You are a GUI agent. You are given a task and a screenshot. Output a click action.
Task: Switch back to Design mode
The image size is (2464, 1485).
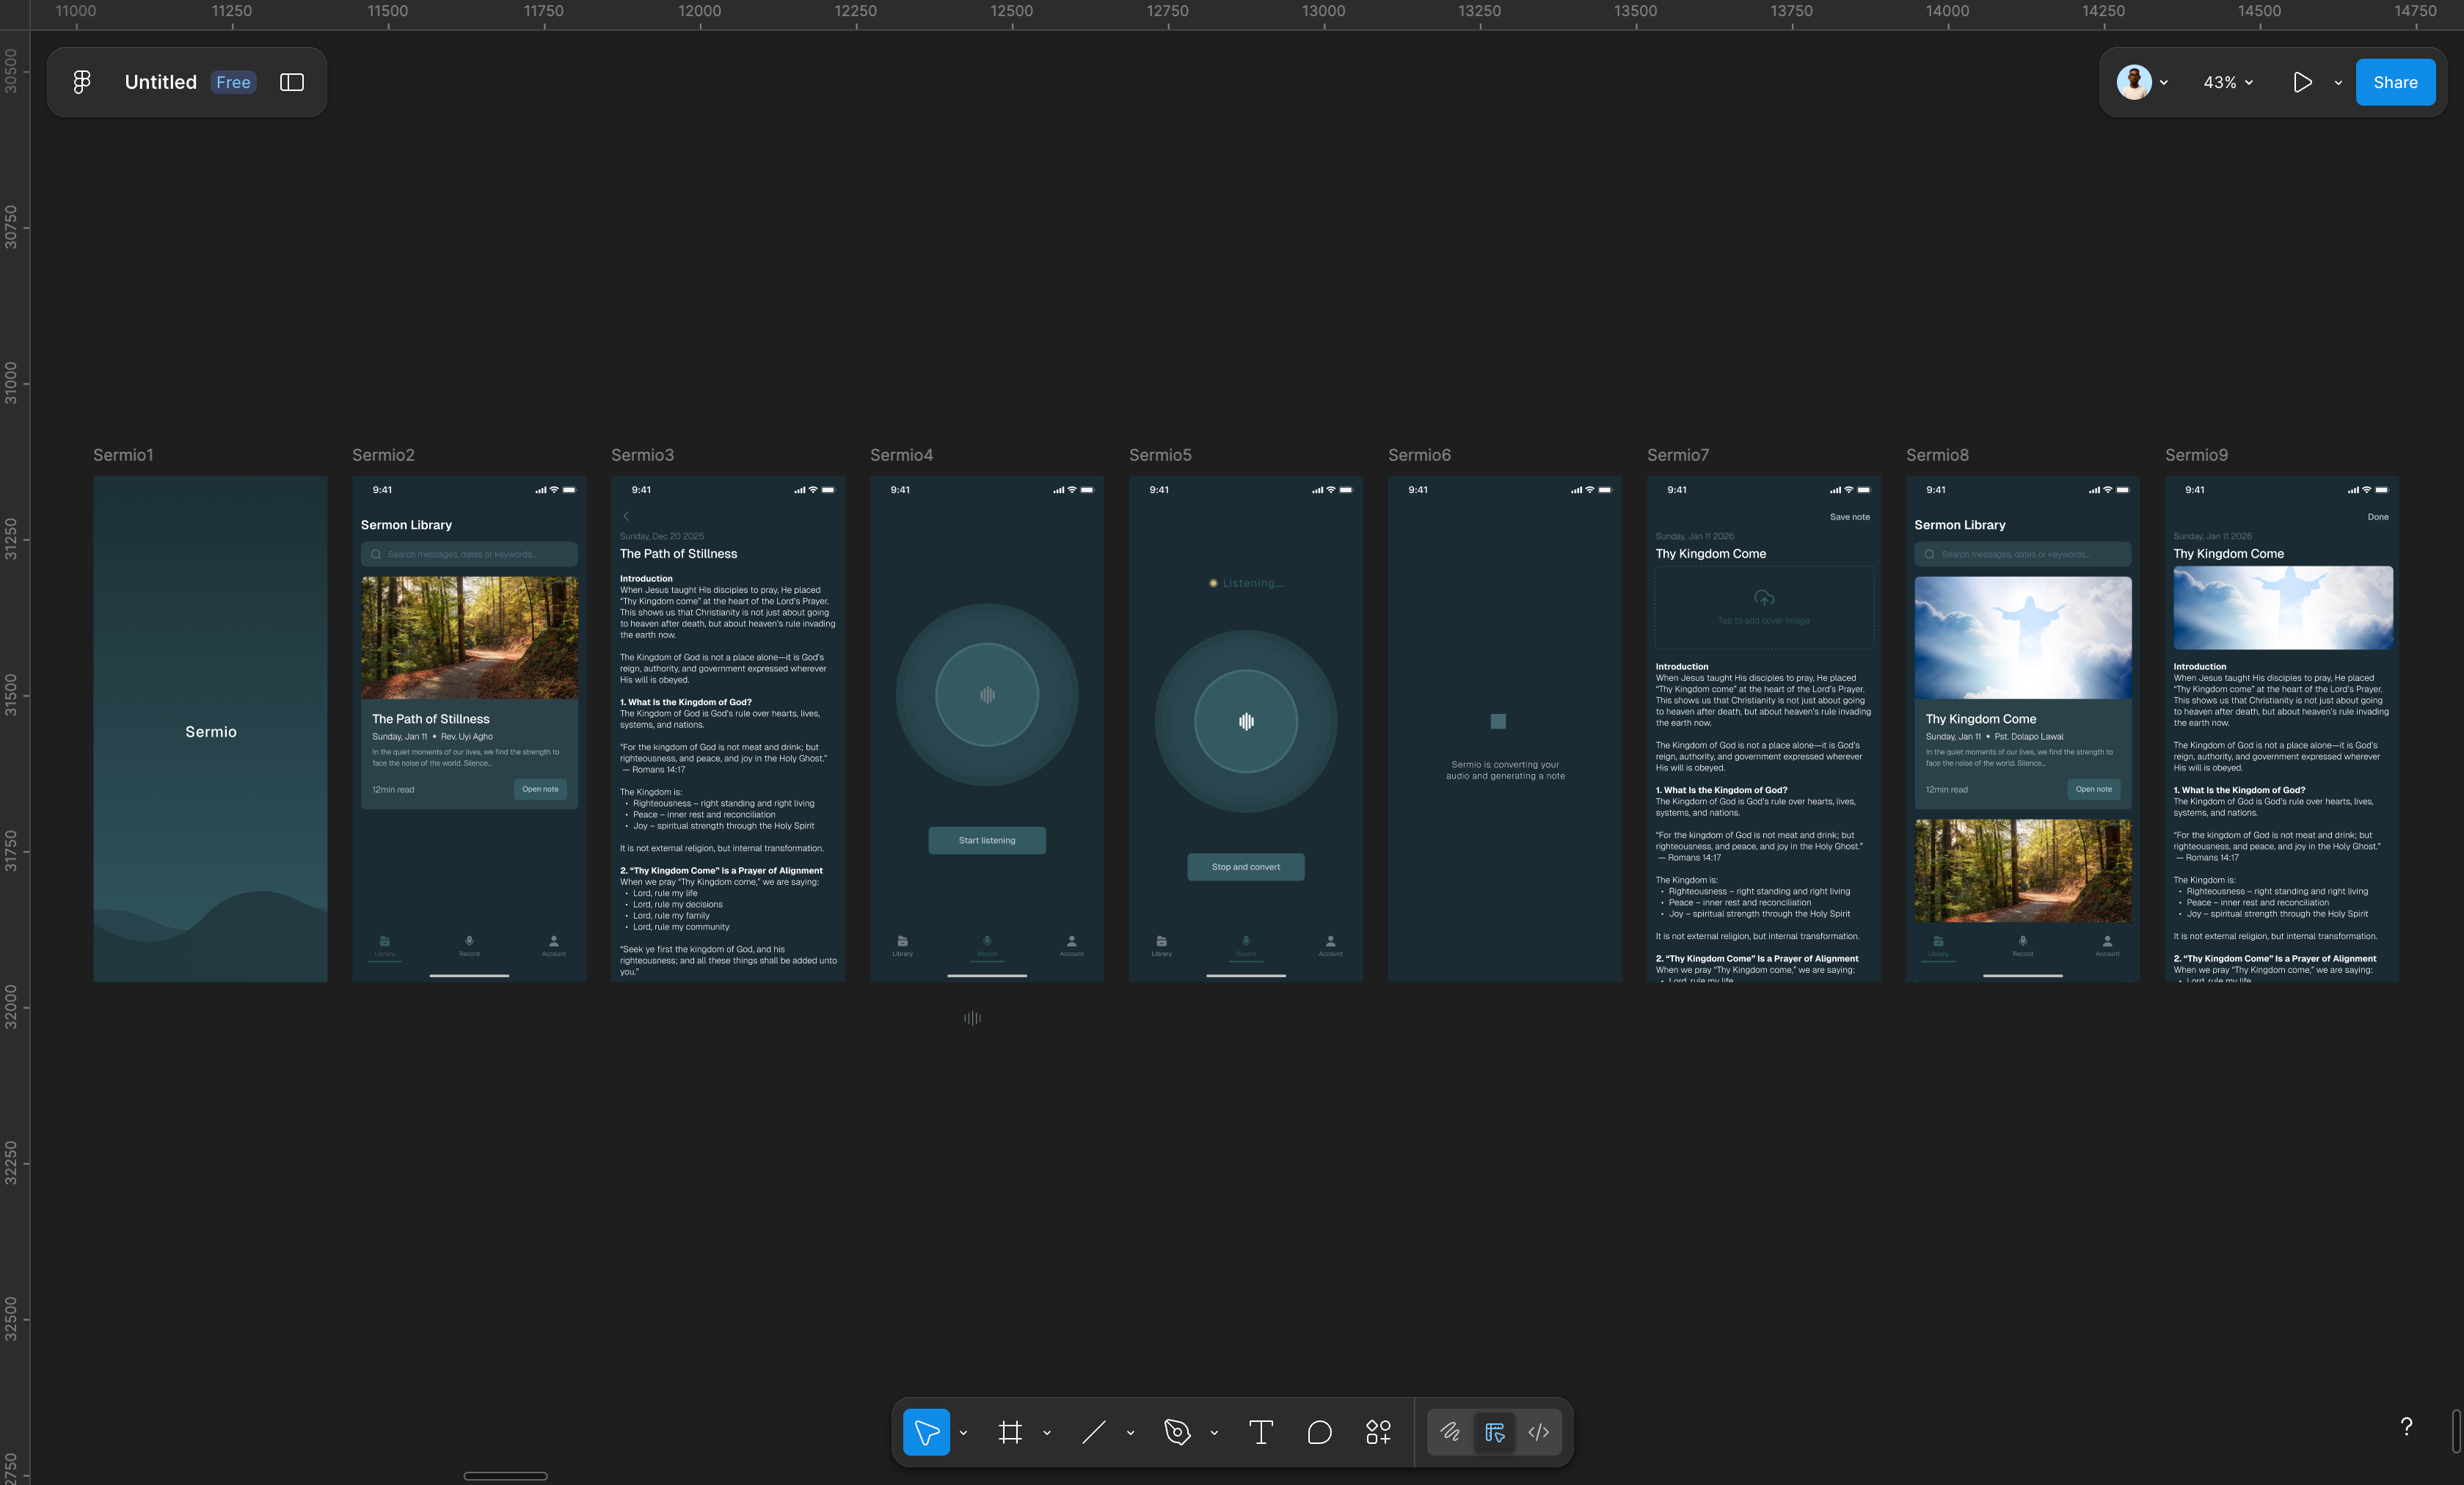pyautogui.click(x=1494, y=1432)
